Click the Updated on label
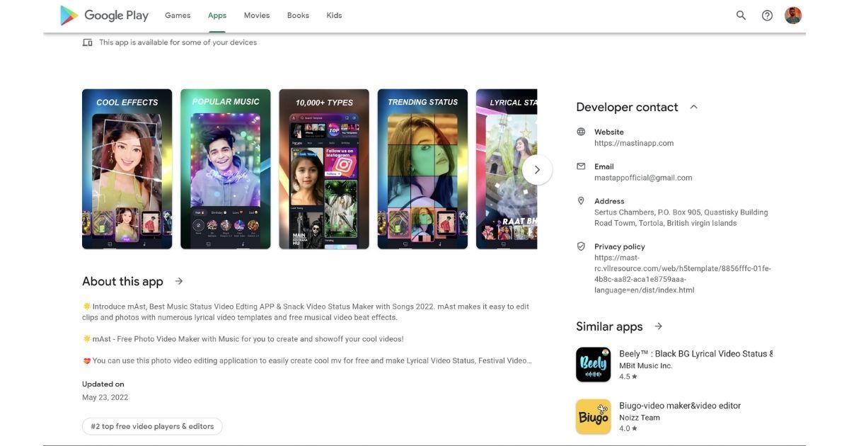 pos(103,384)
